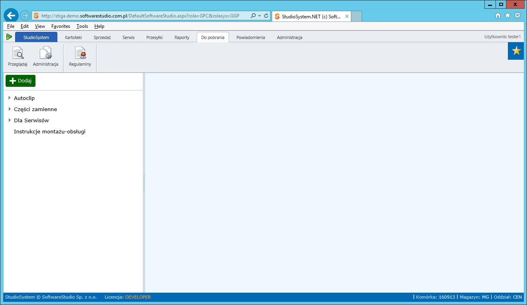Minimize the browser window
The height and width of the screenshot is (305, 527).
point(490,4)
